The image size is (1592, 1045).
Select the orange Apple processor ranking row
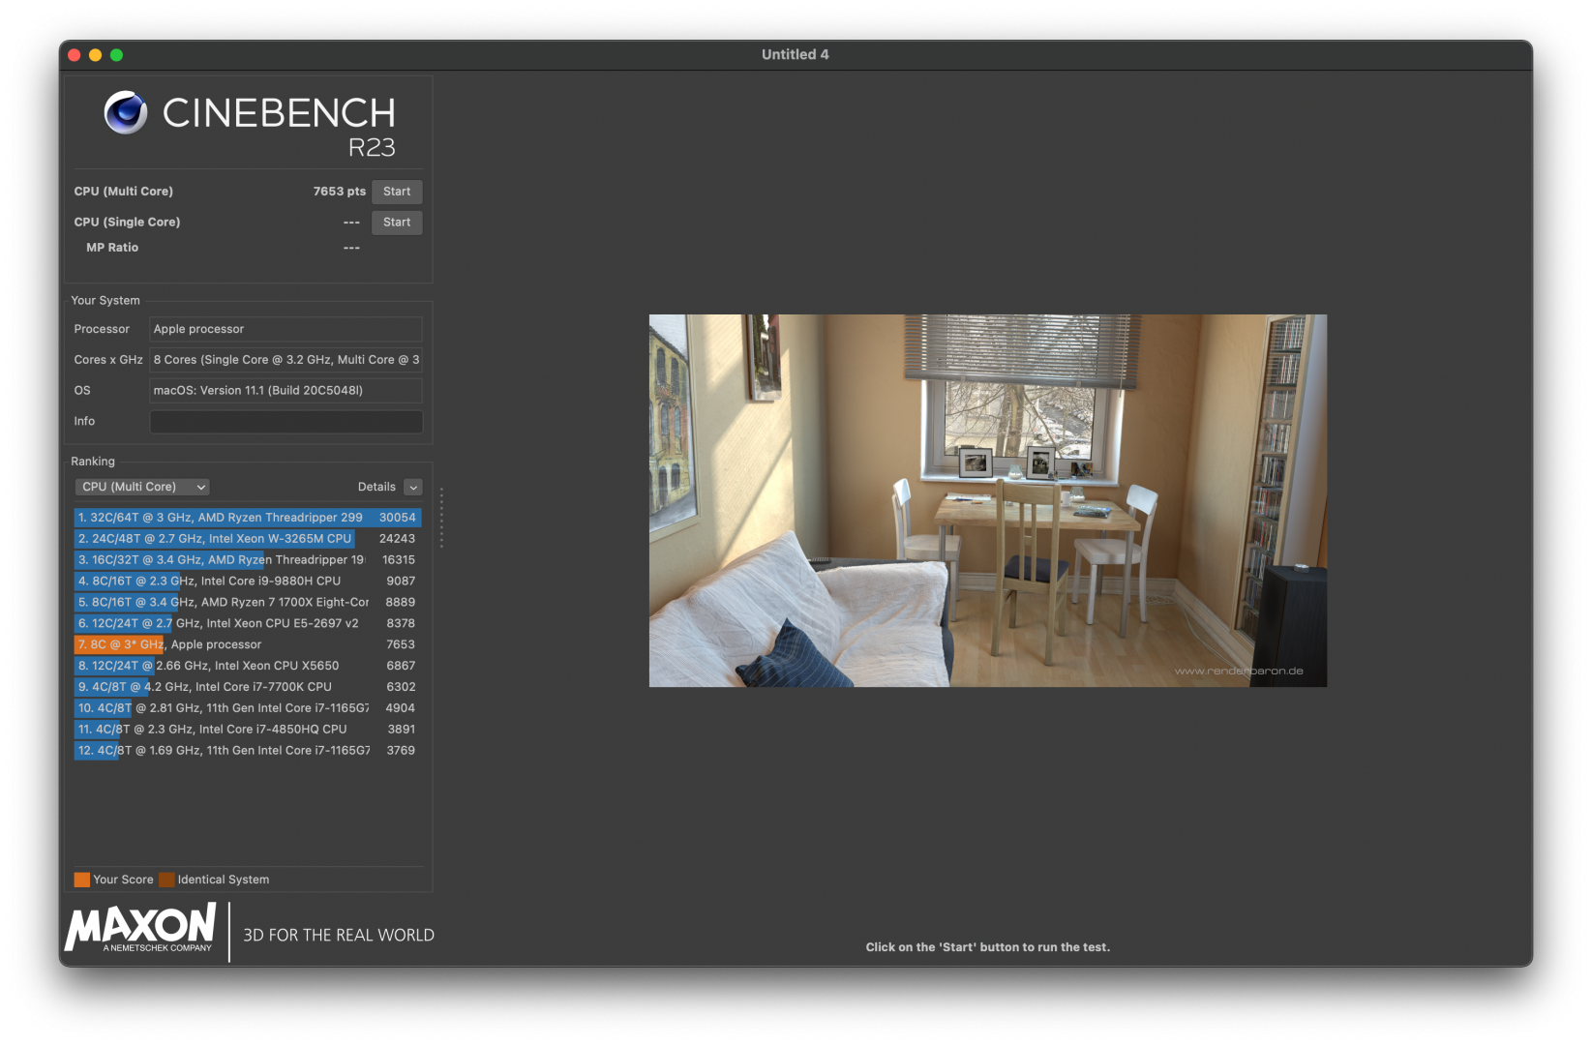[x=247, y=644]
